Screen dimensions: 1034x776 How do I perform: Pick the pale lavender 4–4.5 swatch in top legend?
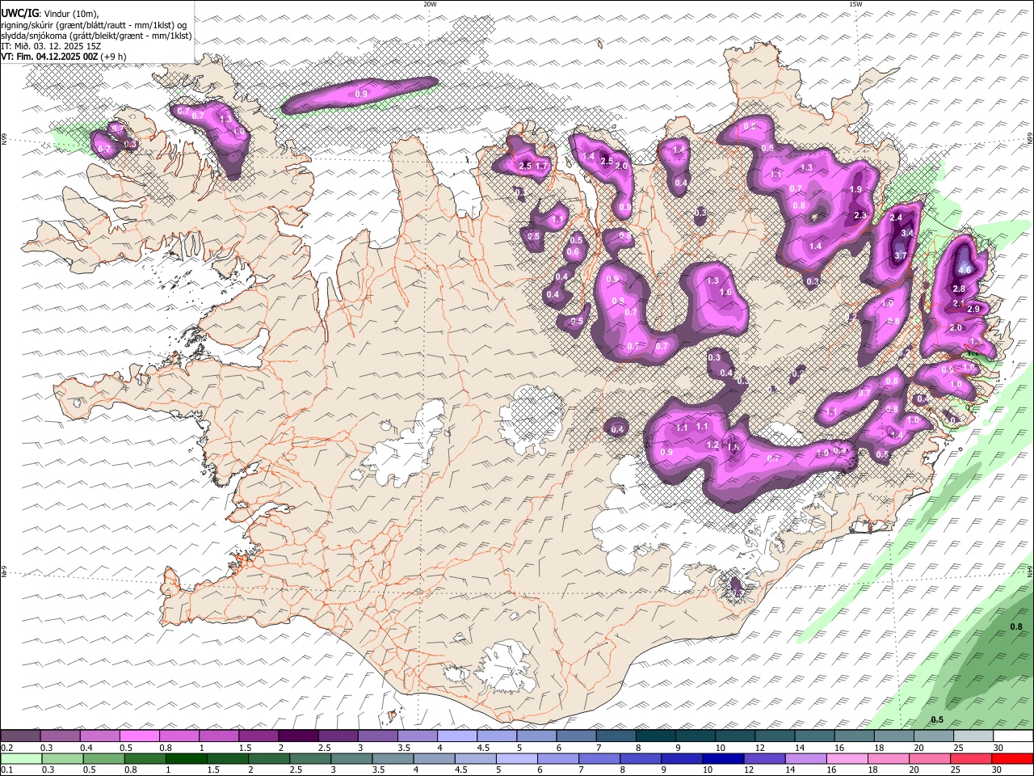click(457, 736)
